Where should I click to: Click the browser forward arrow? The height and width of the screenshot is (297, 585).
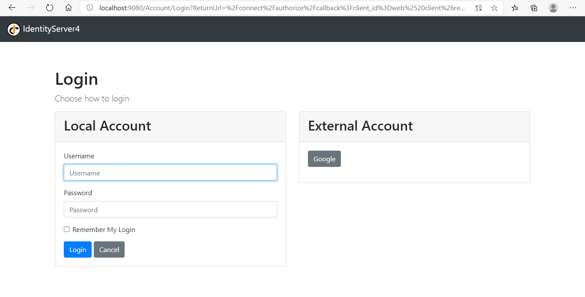[x=31, y=8]
